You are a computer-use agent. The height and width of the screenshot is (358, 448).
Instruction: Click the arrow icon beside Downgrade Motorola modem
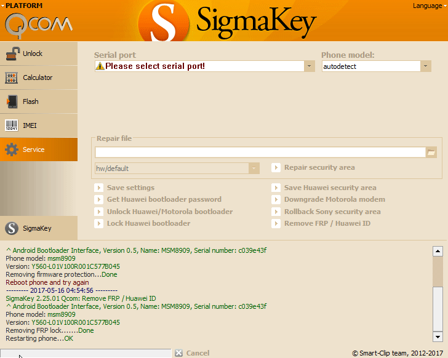[276, 199]
